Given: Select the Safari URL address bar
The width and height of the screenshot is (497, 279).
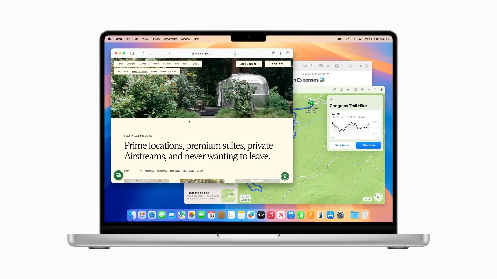Looking at the screenshot, I should point(202,53).
